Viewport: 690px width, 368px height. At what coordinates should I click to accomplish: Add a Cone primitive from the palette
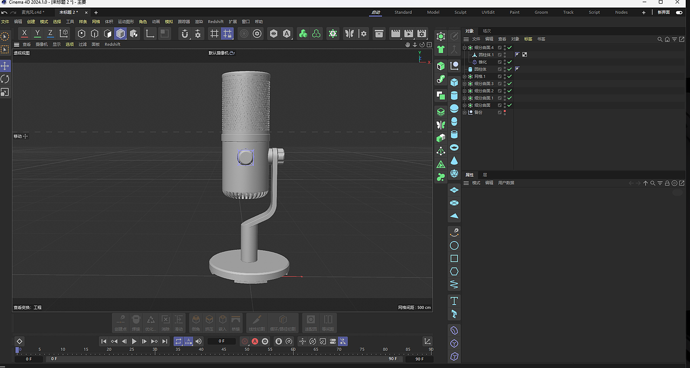click(x=454, y=160)
